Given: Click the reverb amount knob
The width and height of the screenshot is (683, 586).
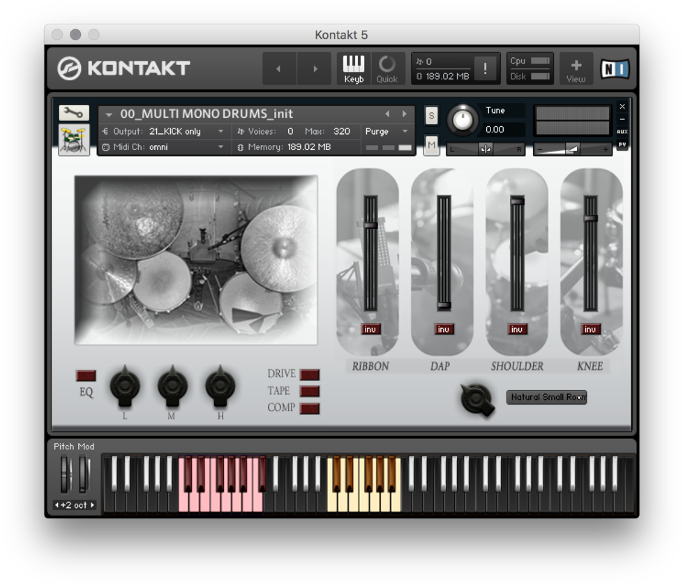Looking at the screenshot, I should pos(477,398).
